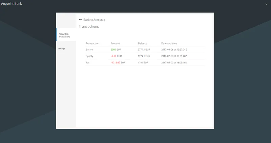Screen dimensions: 271x143
Task: Select the Salary transaction row
Action: coord(89,50)
